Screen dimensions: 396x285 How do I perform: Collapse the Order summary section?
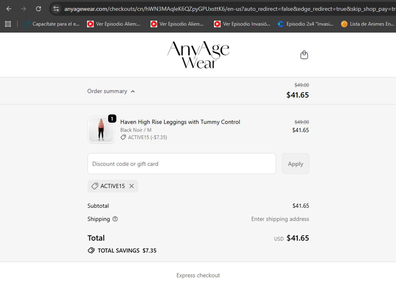111,91
